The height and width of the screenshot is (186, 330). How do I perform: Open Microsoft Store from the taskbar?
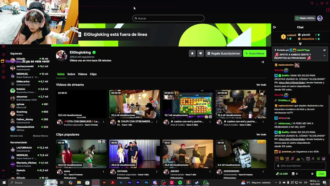pyautogui.click(x=87, y=183)
